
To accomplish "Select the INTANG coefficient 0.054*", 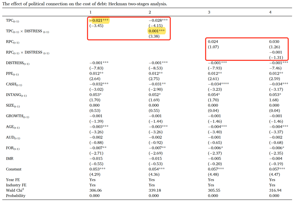I will tap(214, 95).
